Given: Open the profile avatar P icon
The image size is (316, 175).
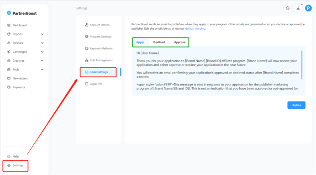Looking at the screenshot, I should pyautogui.click(x=308, y=8).
